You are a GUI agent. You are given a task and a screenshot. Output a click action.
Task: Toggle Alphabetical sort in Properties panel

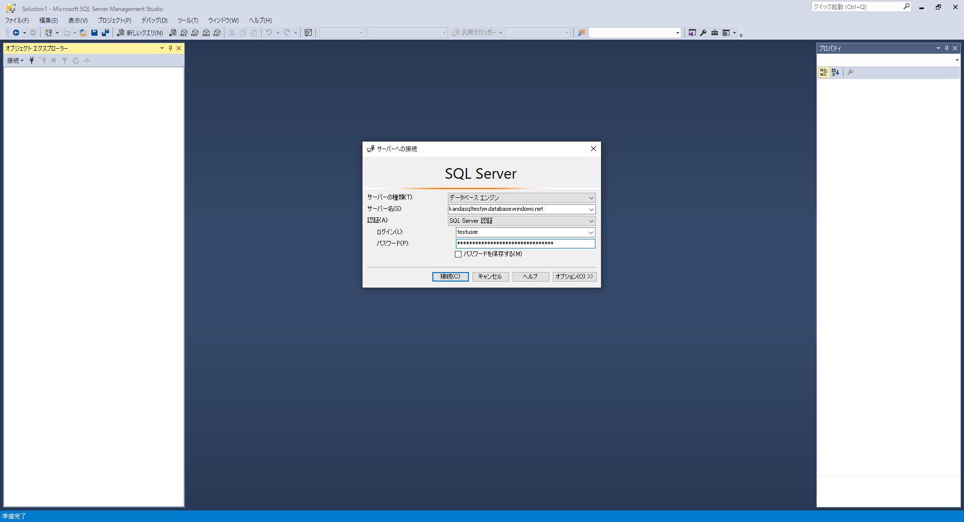[835, 72]
